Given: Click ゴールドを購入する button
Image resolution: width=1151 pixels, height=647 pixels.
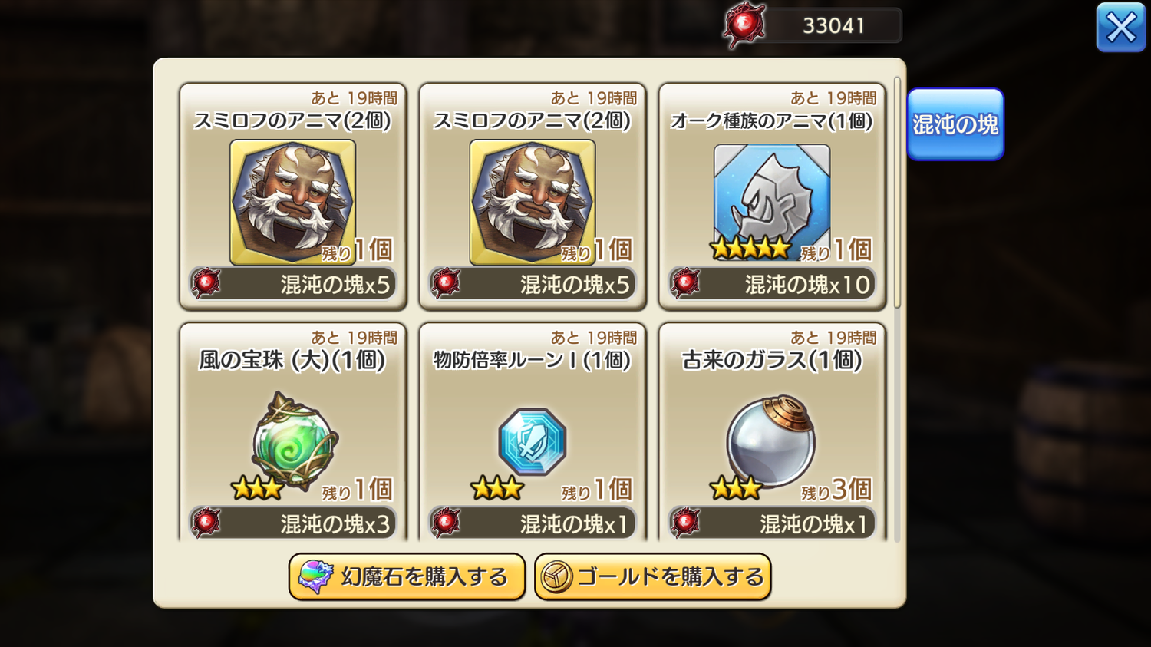Looking at the screenshot, I should click(652, 577).
